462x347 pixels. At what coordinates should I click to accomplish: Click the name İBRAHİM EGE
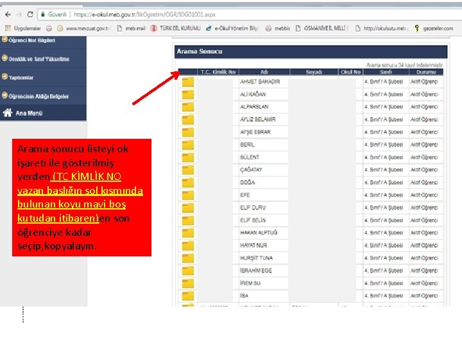[x=256, y=271]
